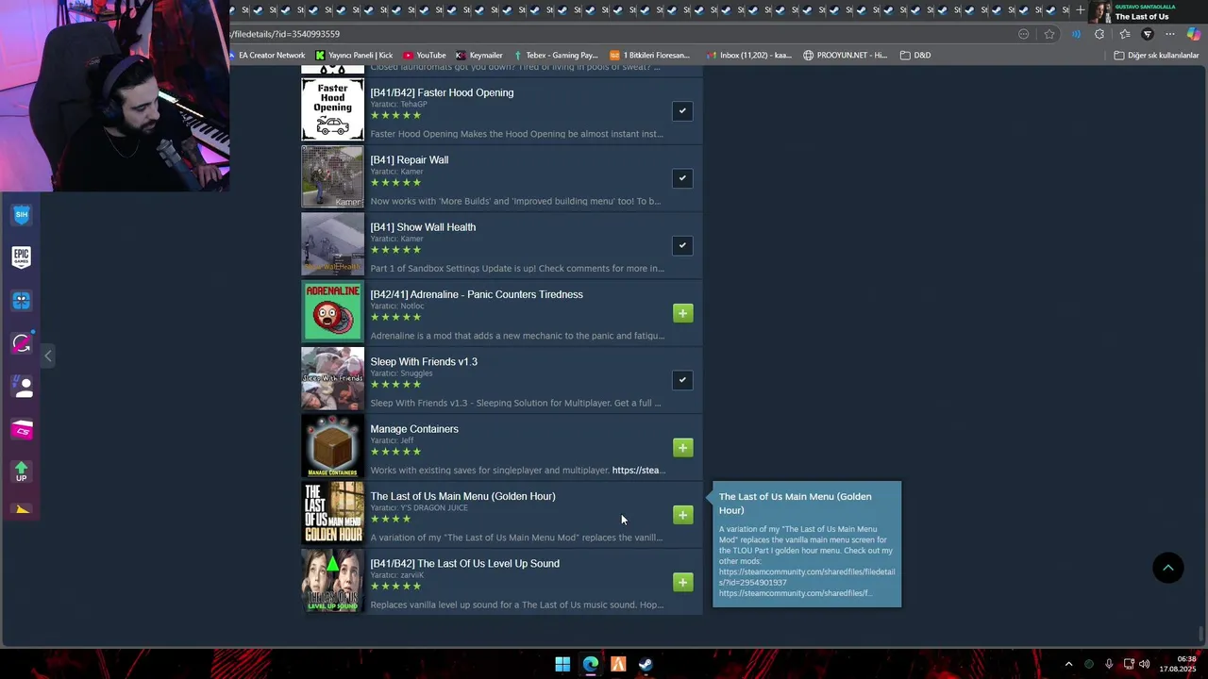This screenshot has height=679, width=1208.
Task: Open the SIH extension sidebar icon
Action: (x=22, y=215)
